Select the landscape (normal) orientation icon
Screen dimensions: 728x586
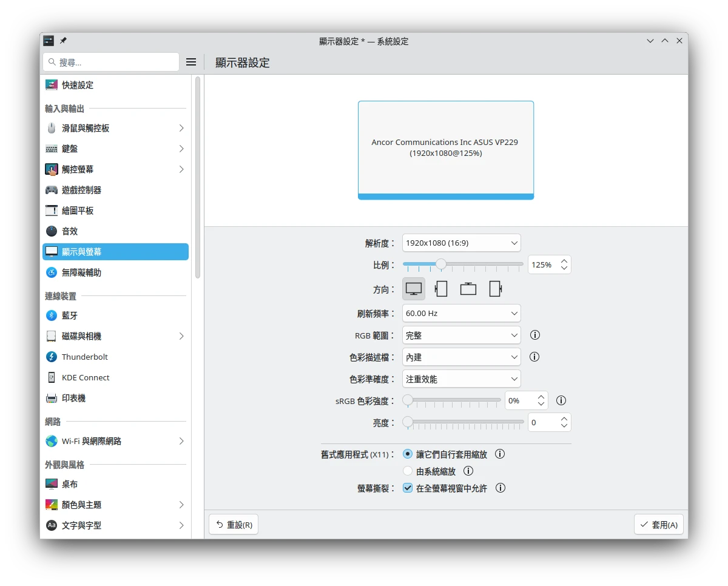414,289
